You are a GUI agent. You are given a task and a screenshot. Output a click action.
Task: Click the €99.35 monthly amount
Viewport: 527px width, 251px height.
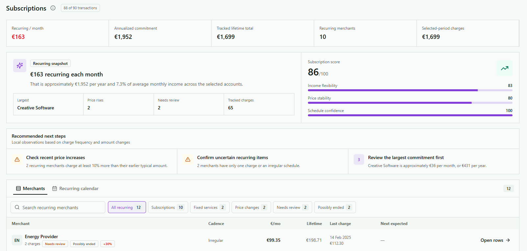click(x=273, y=240)
